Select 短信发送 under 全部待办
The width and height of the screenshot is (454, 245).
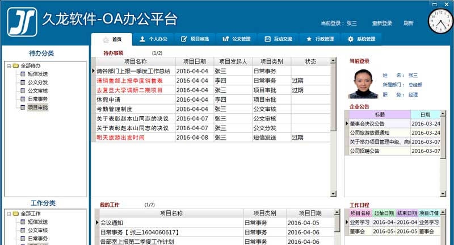tap(37, 73)
